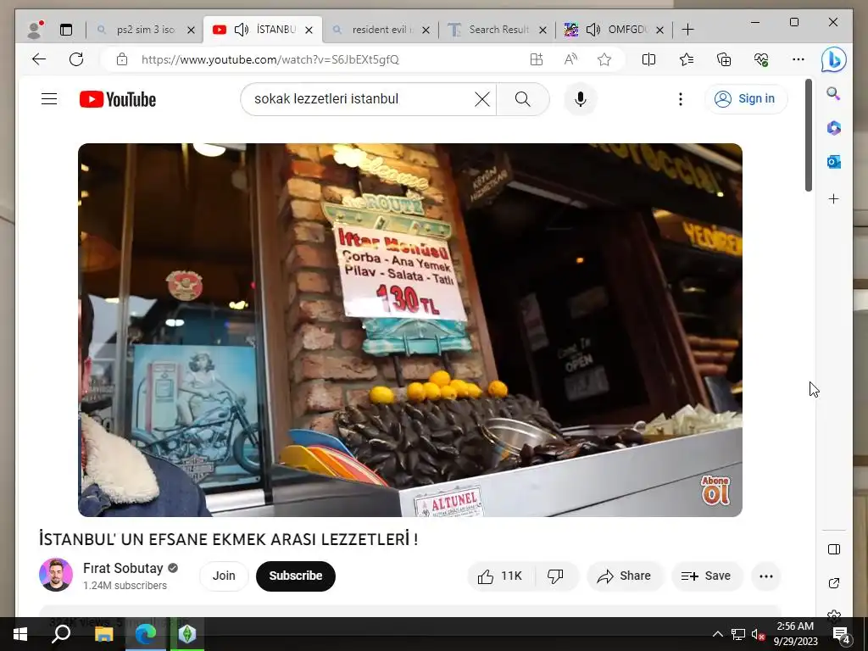The image size is (868, 651).
Task: Go back to previous page
Action: pyautogui.click(x=39, y=59)
